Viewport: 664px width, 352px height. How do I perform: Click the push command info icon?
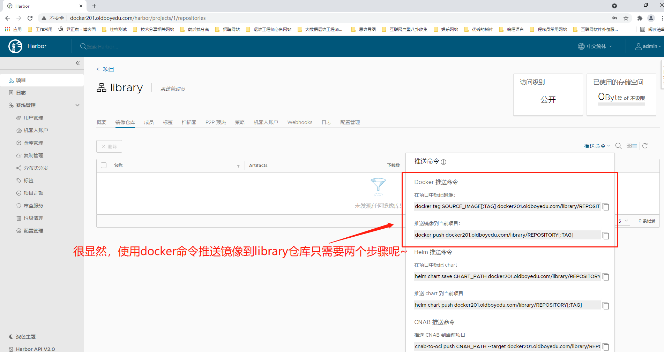pyautogui.click(x=443, y=162)
